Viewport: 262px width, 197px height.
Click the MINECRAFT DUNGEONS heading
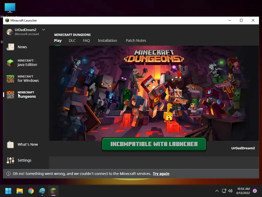(x=72, y=35)
